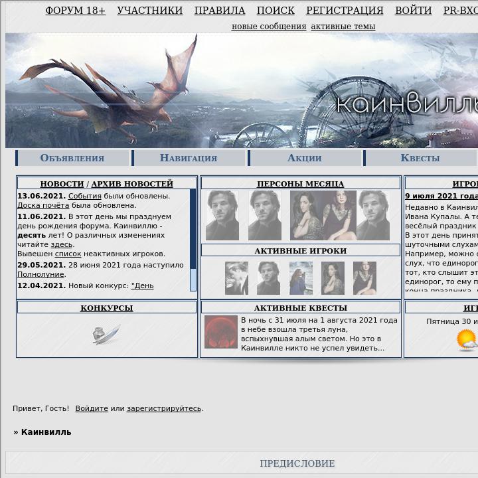Open the Полнолуние link
Image resolution: width=478 pixels, height=478 pixels.
click(x=40, y=274)
